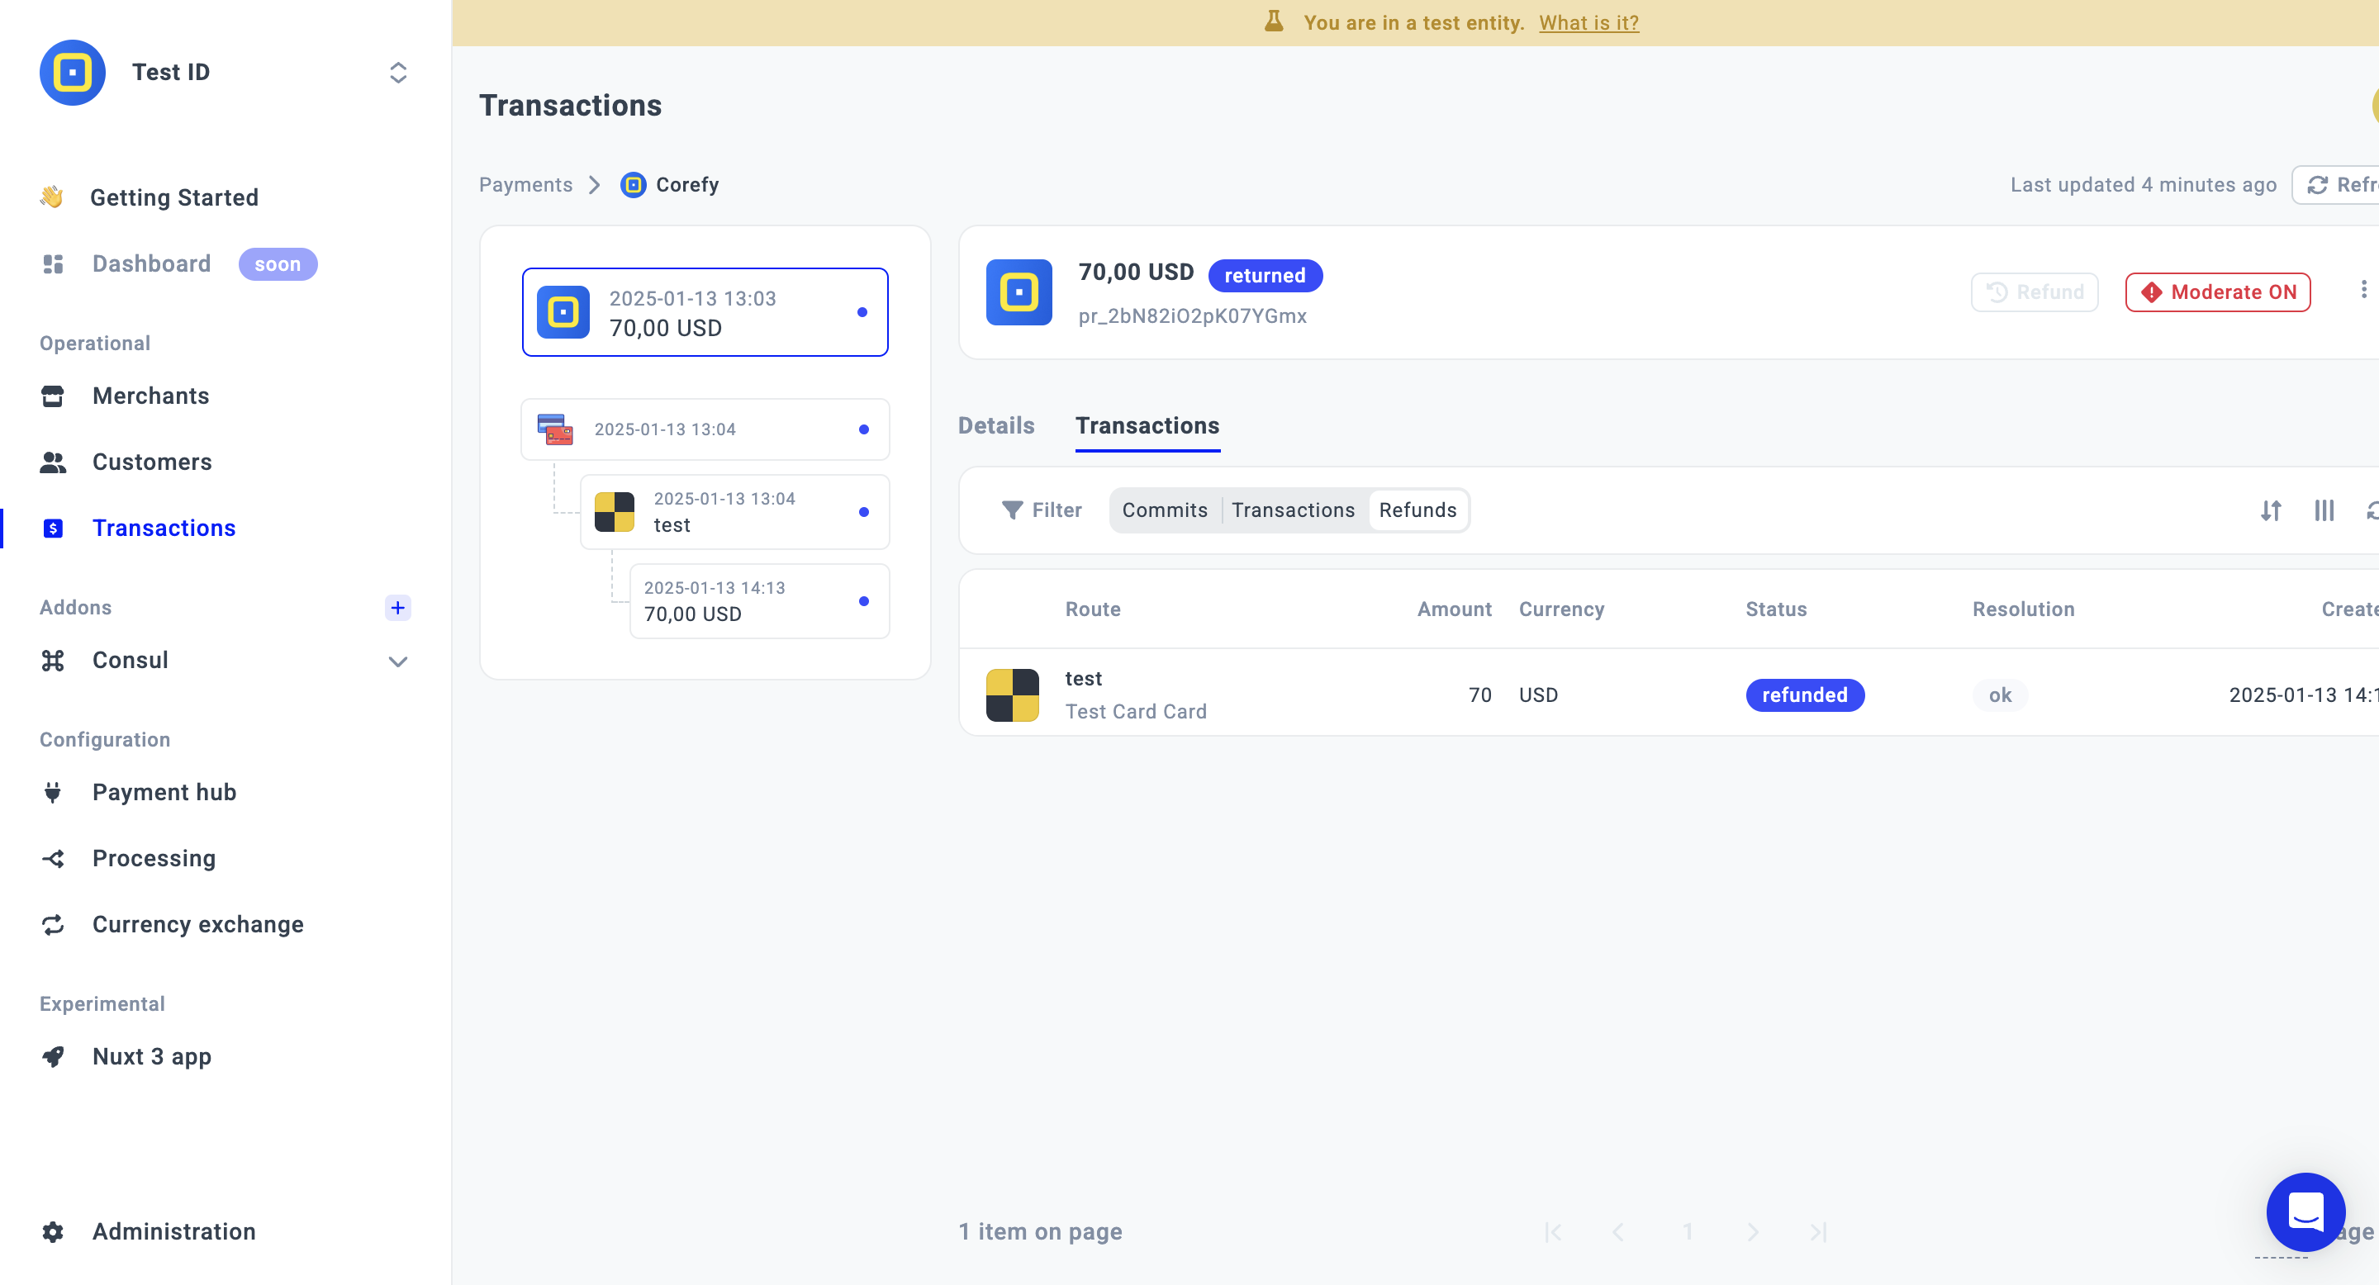This screenshot has height=1285, width=2379.
Task: Click the Filter funnel icon
Action: 1012,510
